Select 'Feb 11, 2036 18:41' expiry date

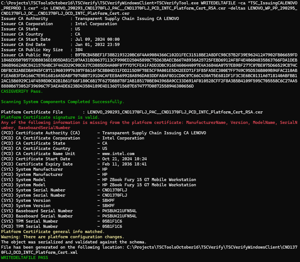click(124, 164)
